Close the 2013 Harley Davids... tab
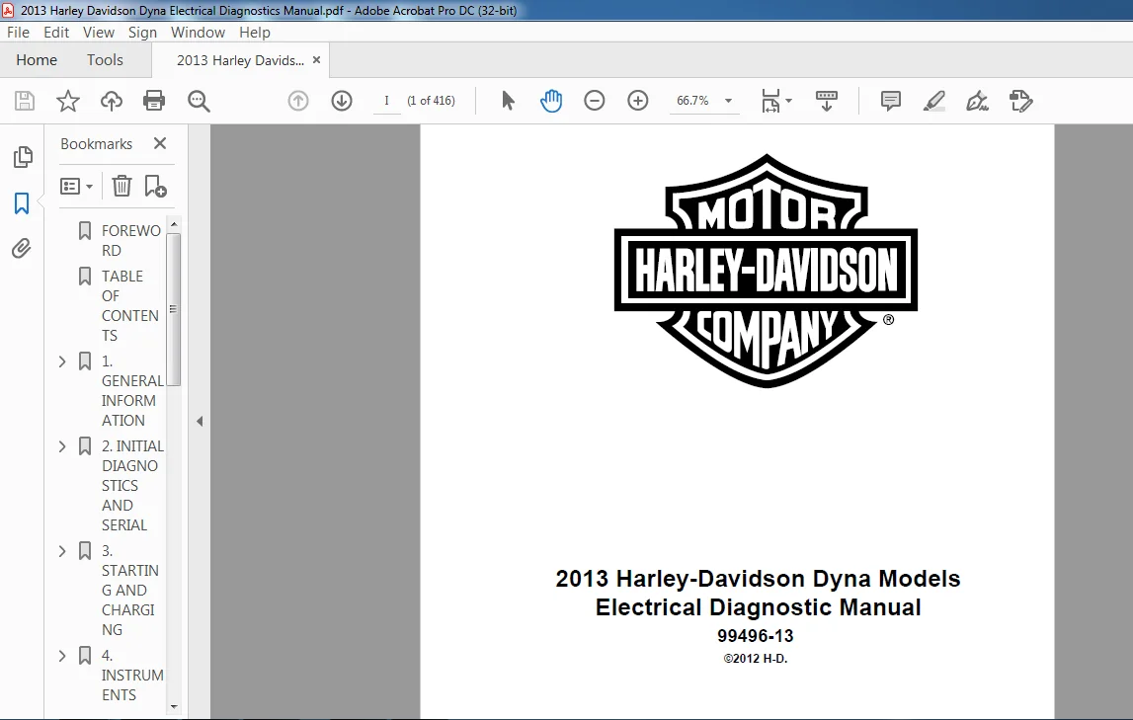 316,60
